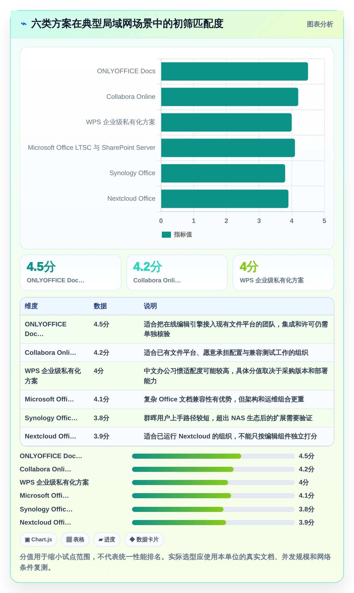Click the Synology Office chart bar
Image resolution: width=354 pixels, height=593 pixels.
coord(223,173)
